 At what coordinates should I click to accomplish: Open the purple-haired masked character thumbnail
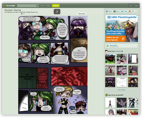point(110,82)
